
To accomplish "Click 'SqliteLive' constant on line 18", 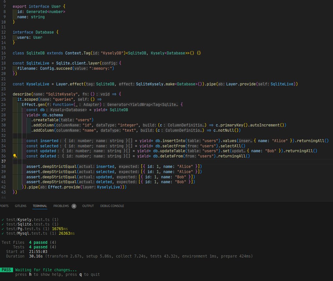I will [38, 63].
